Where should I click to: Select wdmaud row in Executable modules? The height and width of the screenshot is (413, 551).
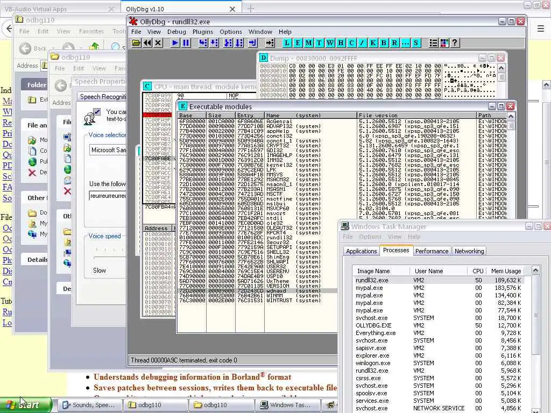pyautogui.click(x=257, y=291)
